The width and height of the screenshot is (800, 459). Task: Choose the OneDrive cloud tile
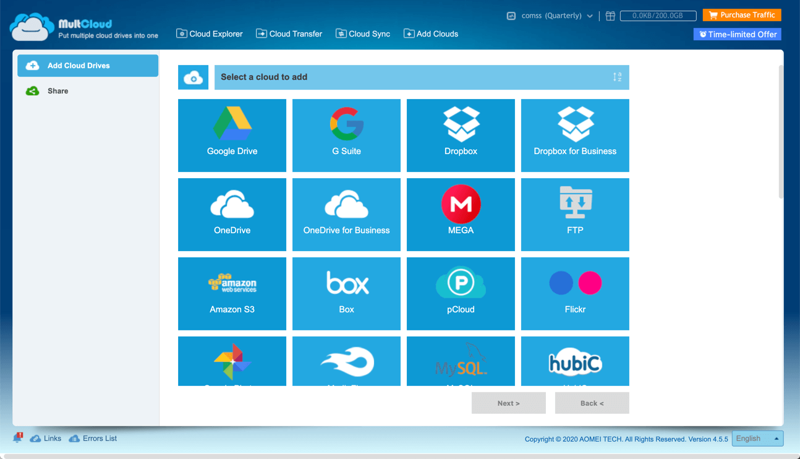tap(232, 215)
